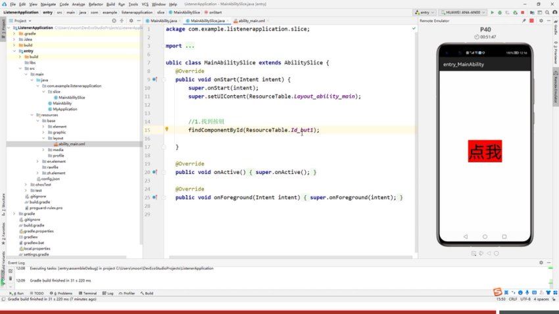Open Search Everywhere magnifier icon
The image size is (559, 314).
coord(547,12)
